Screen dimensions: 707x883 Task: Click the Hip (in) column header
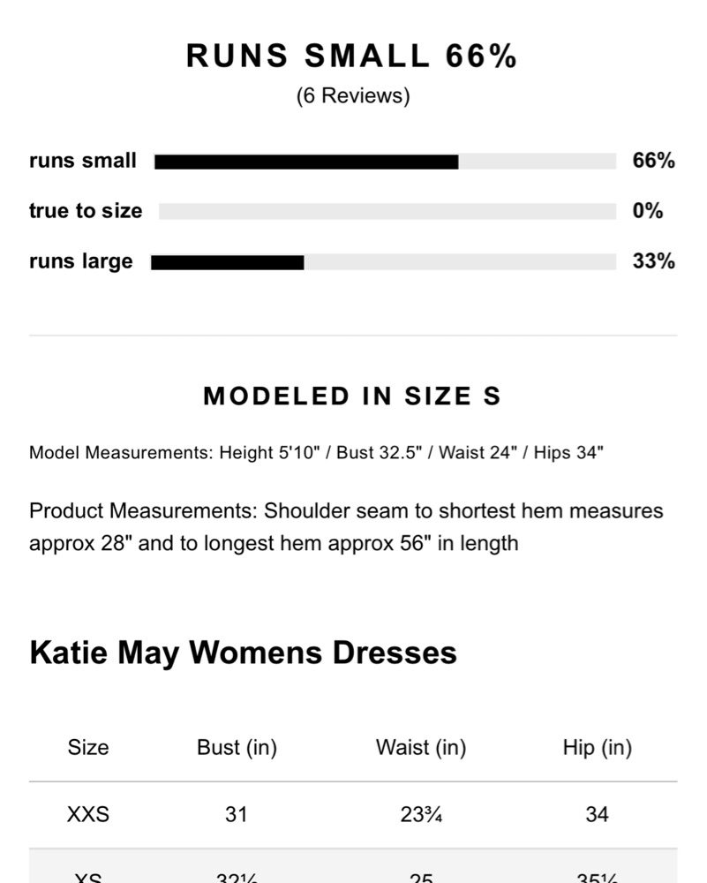coord(598,748)
